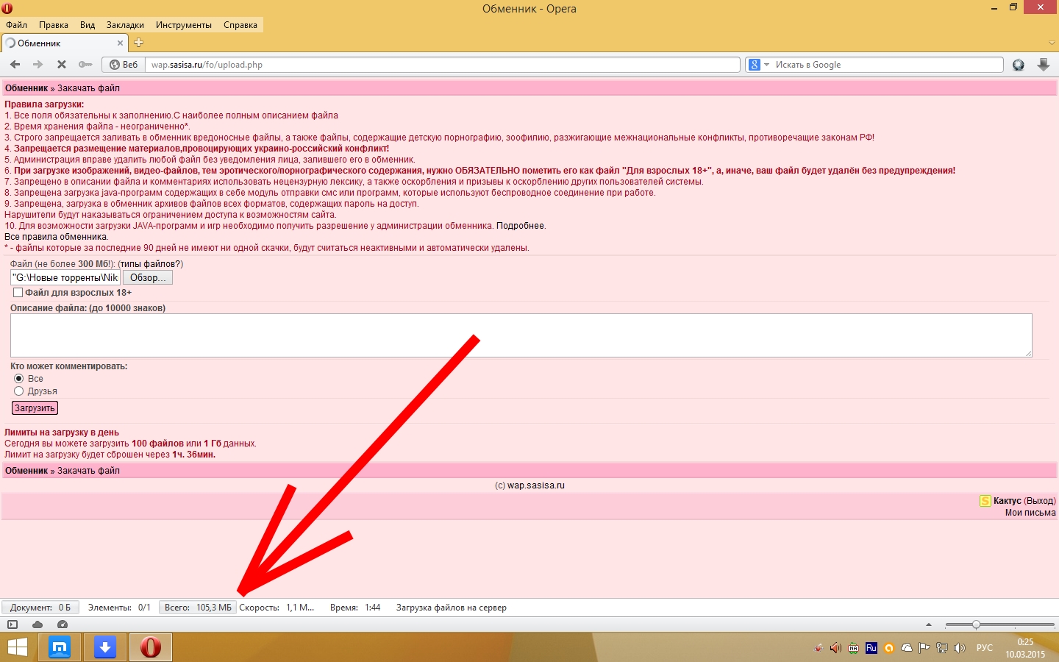
Task: Check the 'Файл для взрослых 18+' checkbox
Action: tap(18, 293)
